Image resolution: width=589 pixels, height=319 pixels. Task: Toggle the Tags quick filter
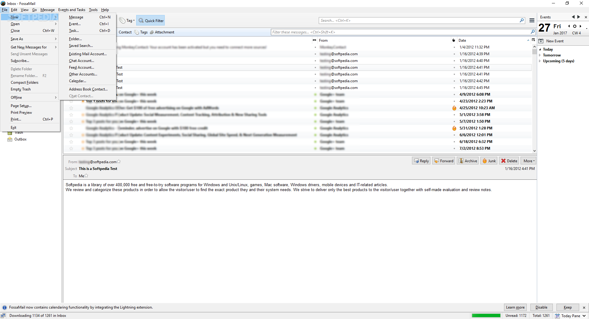141,32
